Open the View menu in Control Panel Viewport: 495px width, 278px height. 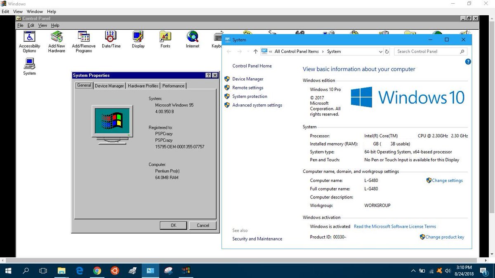click(42, 25)
